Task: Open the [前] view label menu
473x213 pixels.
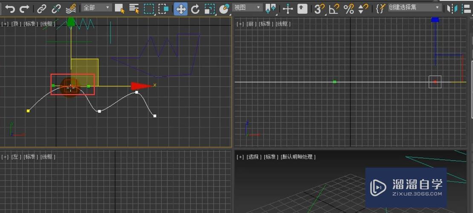Action: click(x=251, y=24)
